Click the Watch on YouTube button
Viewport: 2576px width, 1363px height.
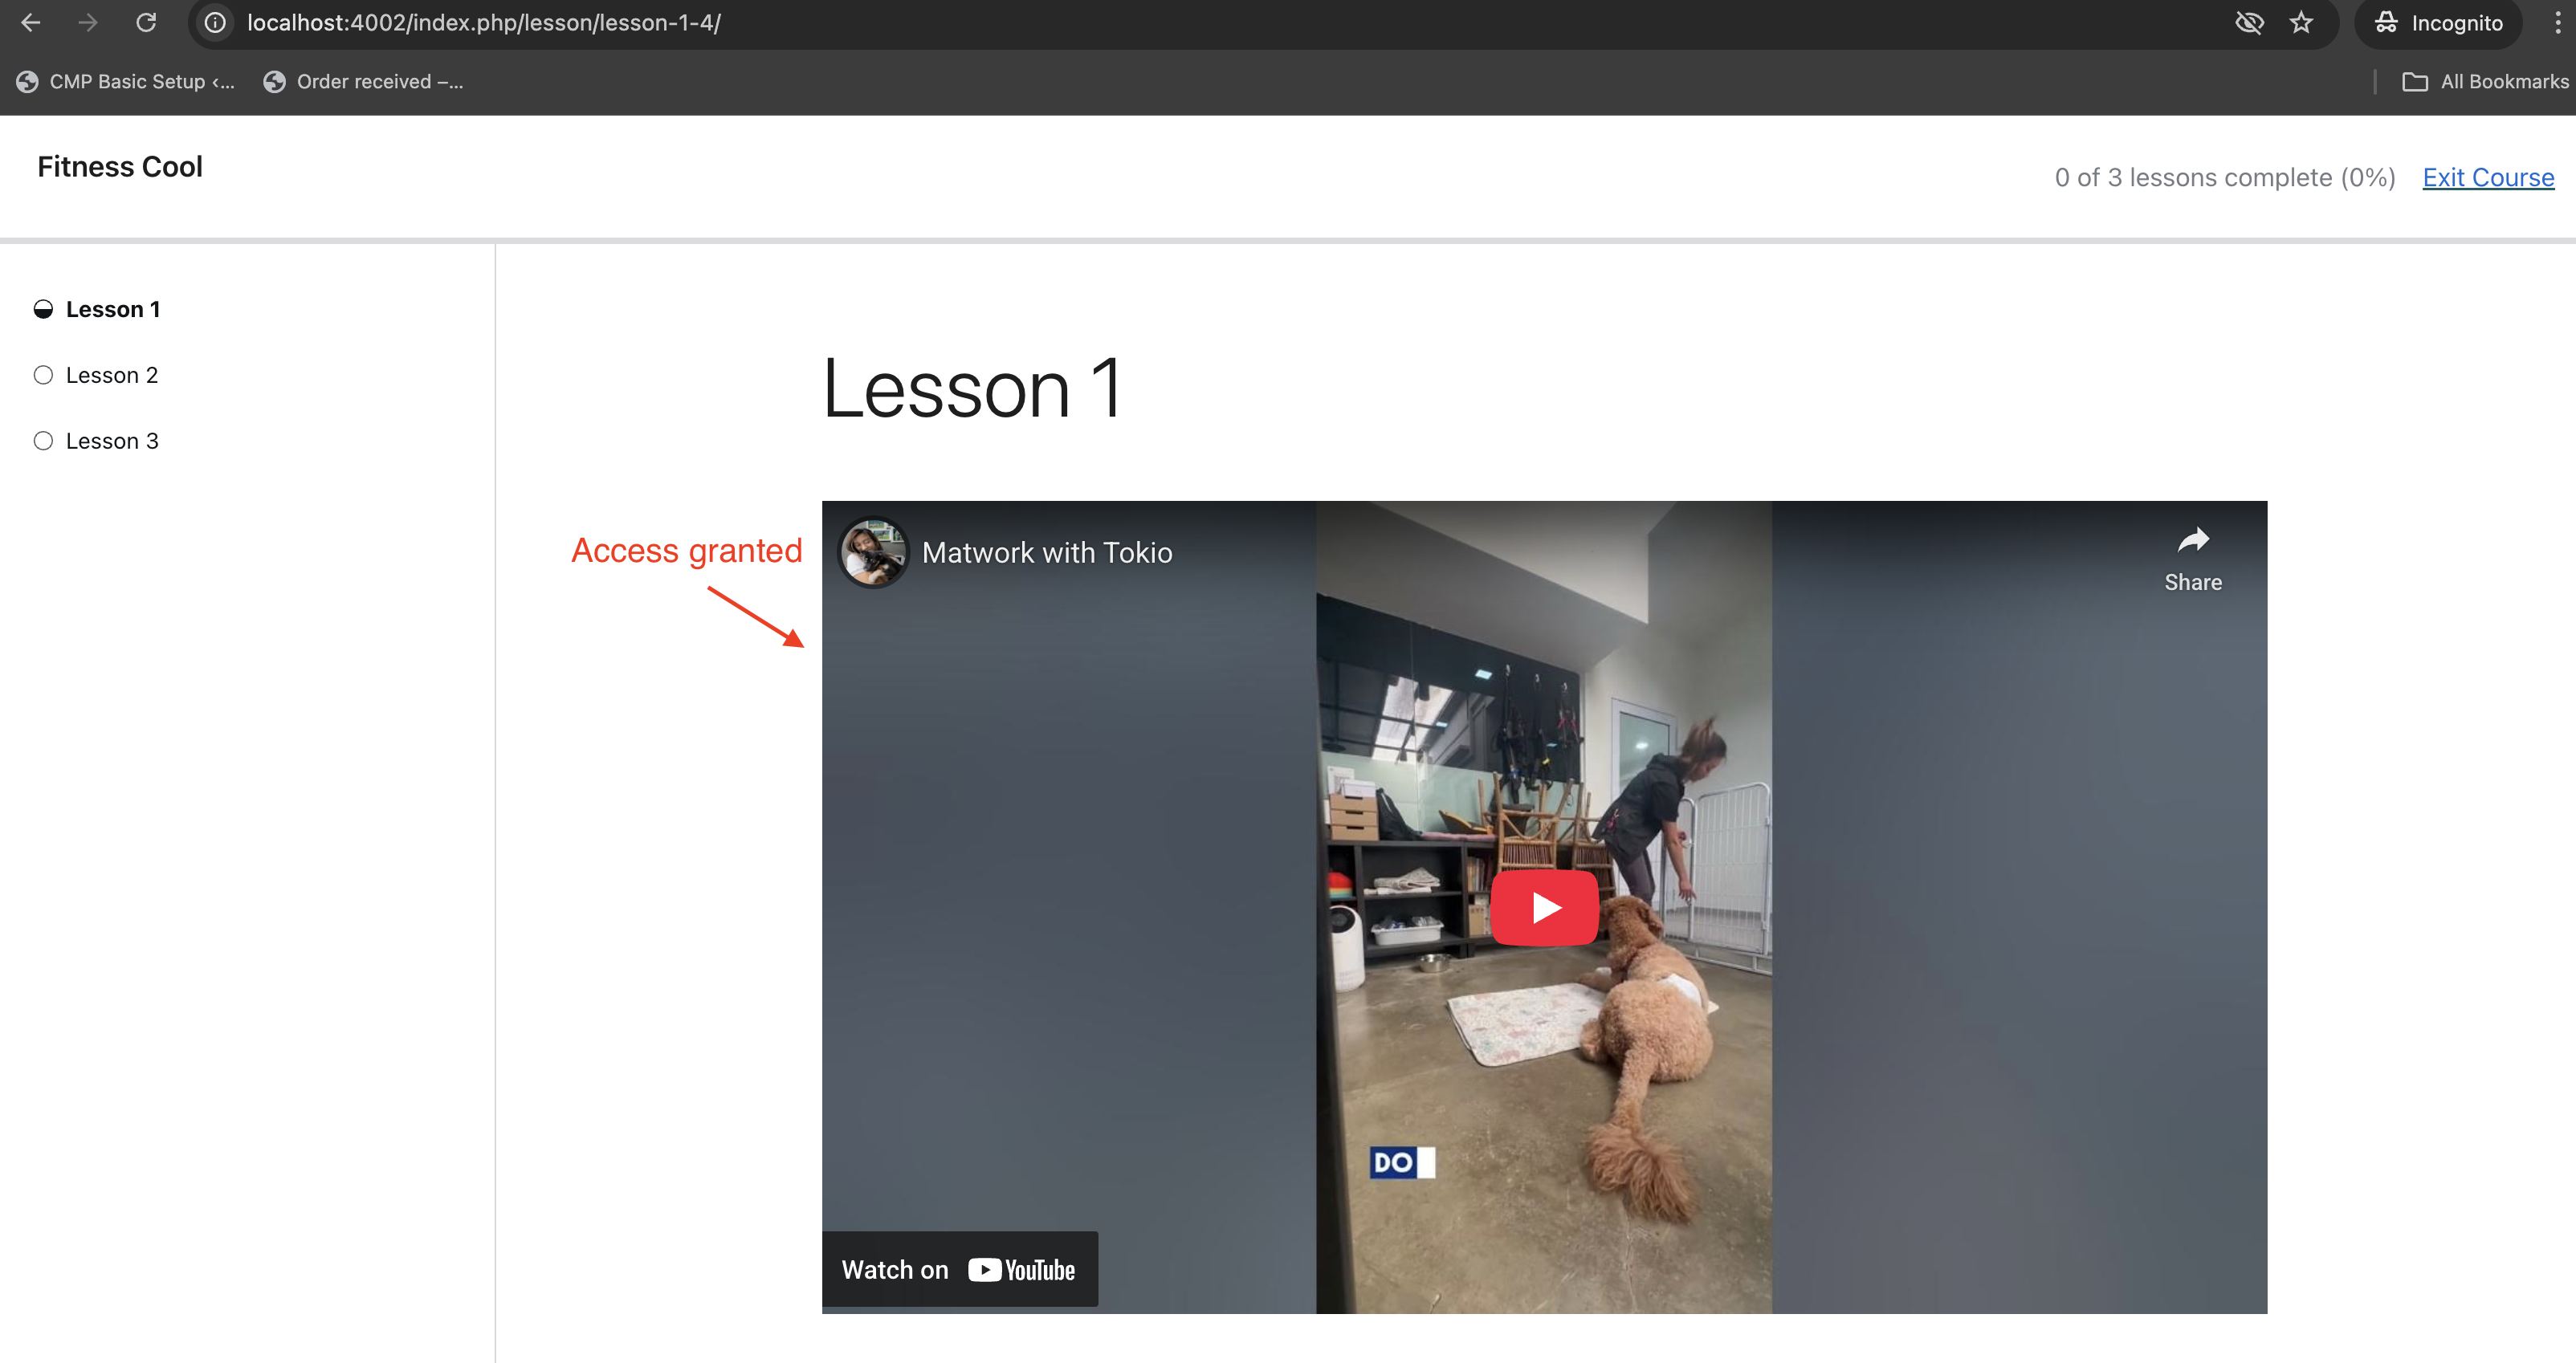pyautogui.click(x=959, y=1269)
